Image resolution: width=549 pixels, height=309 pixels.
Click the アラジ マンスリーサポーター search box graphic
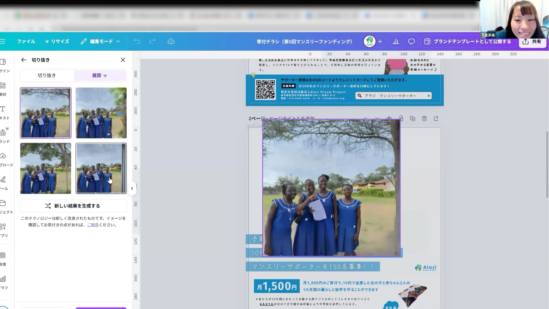(x=393, y=96)
